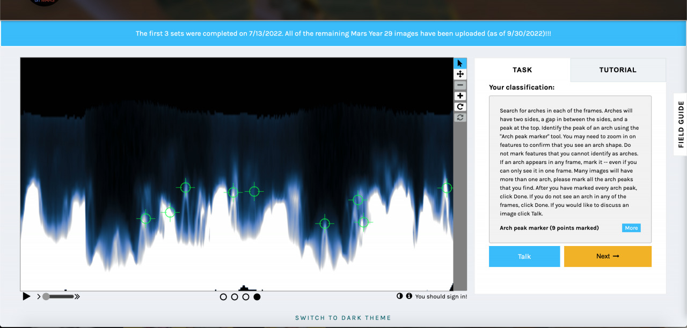Click the Talk button

tap(524, 256)
